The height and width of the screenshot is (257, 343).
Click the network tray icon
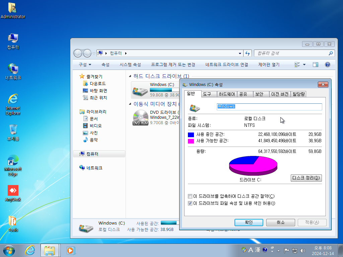tap(295, 250)
